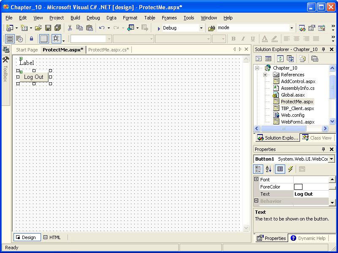Open the Debug menu
Screen dimensions: 338x253
click(93, 18)
